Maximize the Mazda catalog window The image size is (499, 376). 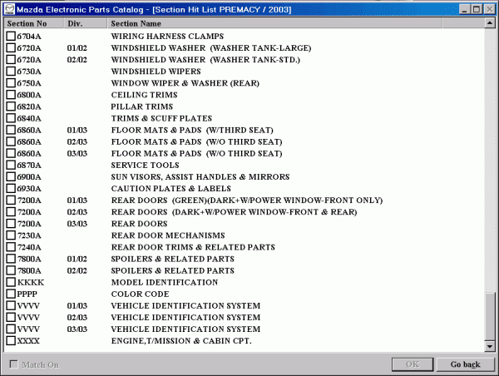click(x=477, y=9)
